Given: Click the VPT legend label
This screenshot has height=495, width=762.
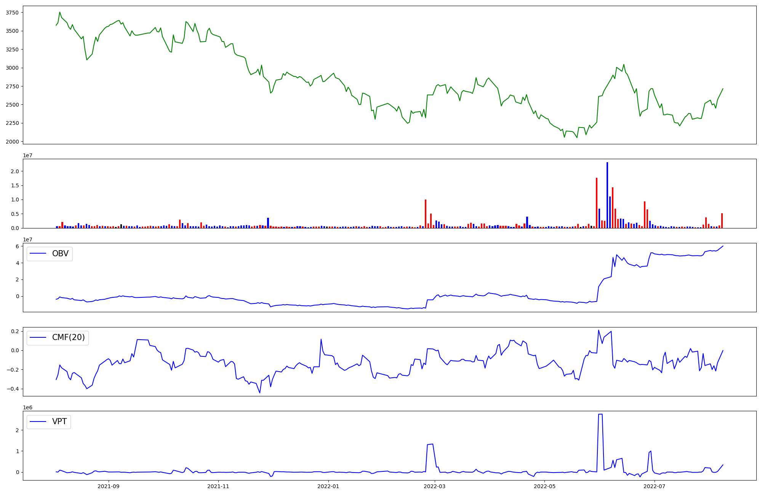Looking at the screenshot, I should point(59,422).
